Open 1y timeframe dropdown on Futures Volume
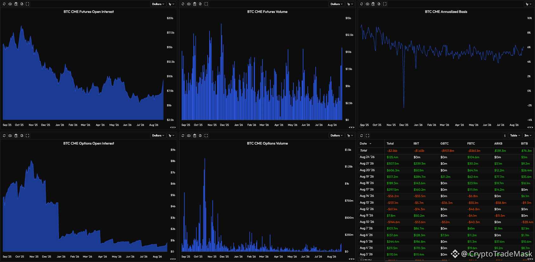Screen dimensions: 535x262 [x=350, y=4]
